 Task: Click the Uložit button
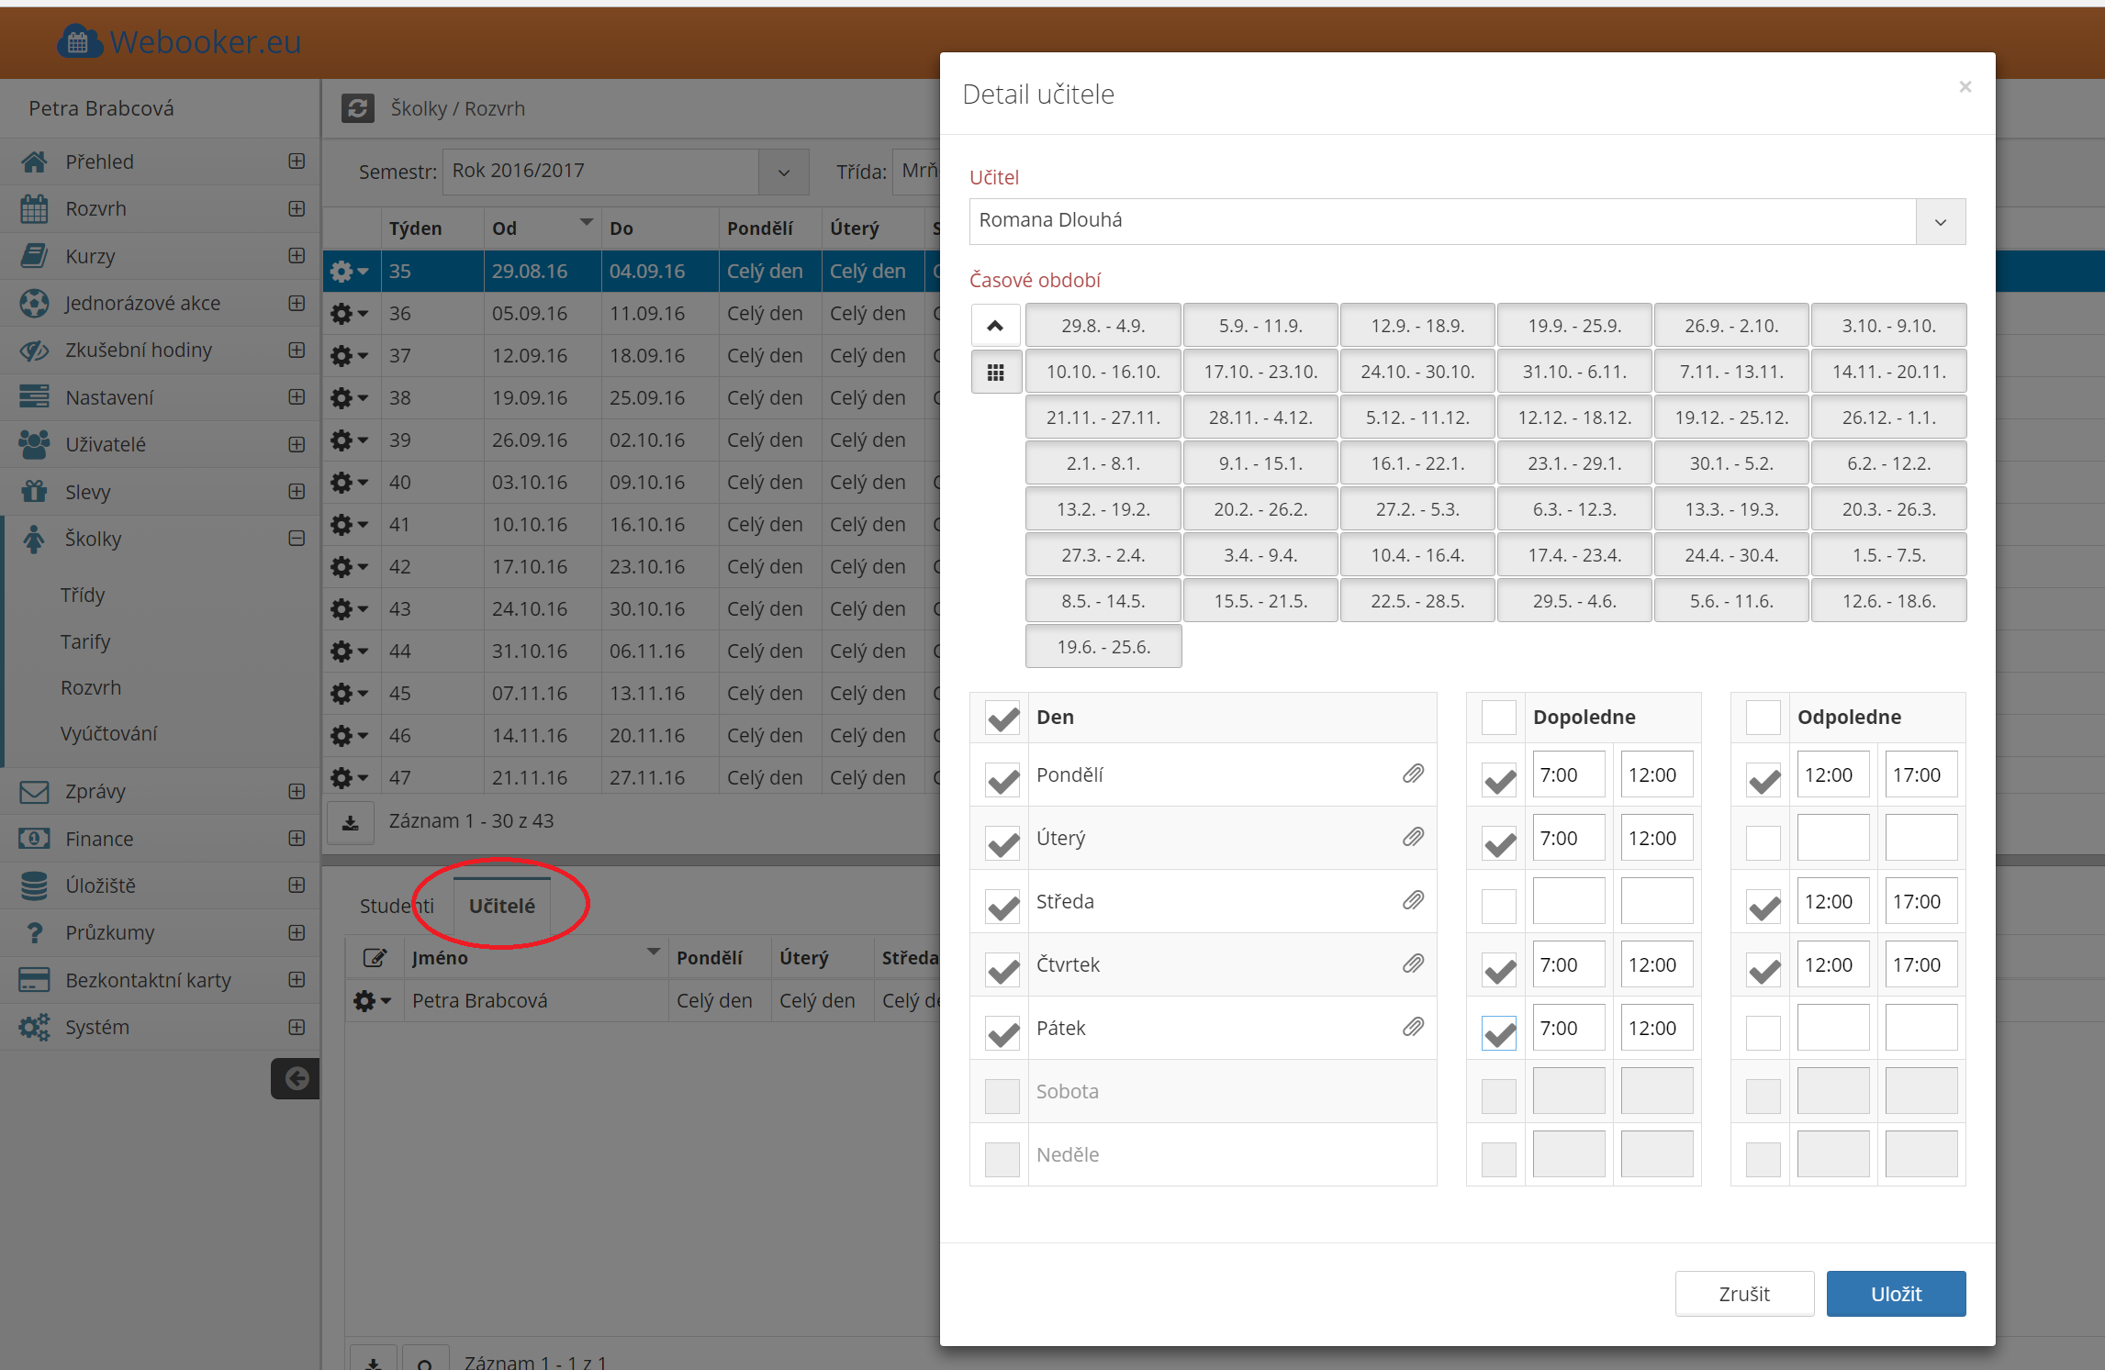1896,1294
